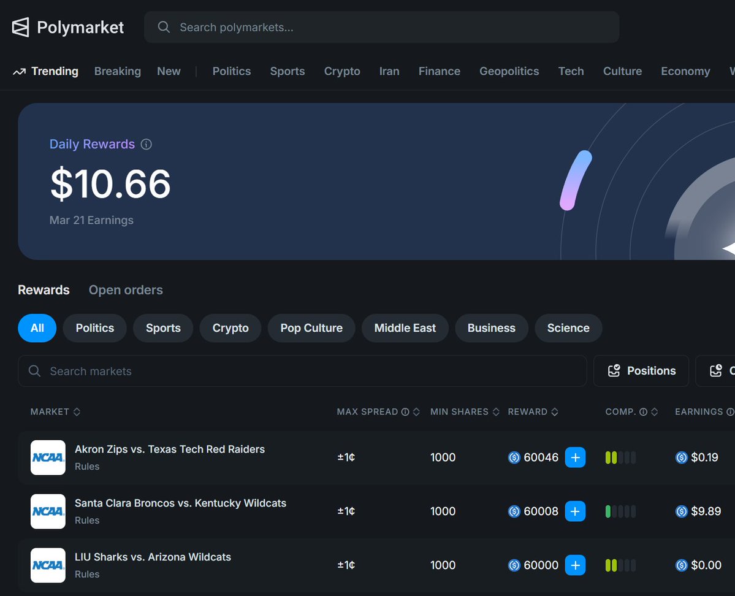Click competition bars for Akron Zips row

coord(620,457)
